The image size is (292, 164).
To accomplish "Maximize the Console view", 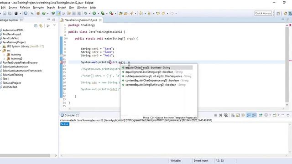I will tap(288, 115).
